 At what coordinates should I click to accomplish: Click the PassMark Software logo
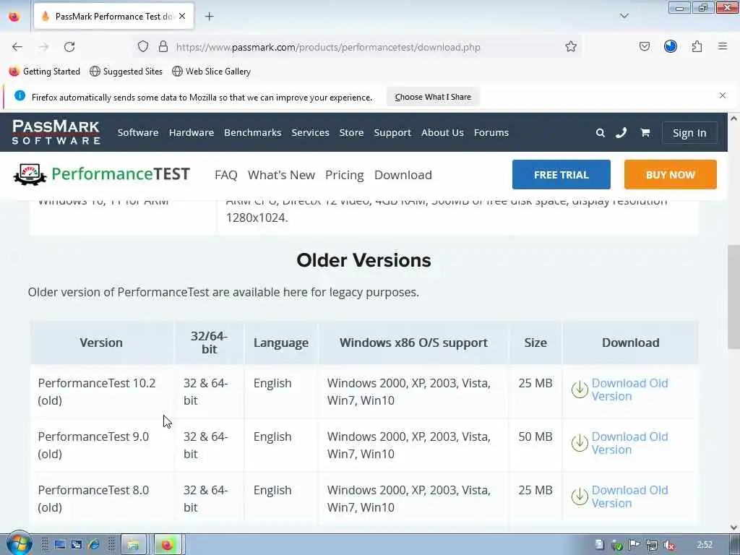point(56,132)
